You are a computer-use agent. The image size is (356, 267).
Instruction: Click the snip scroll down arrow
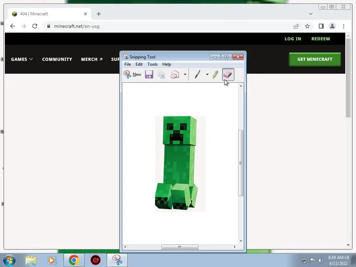click(241, 241)
